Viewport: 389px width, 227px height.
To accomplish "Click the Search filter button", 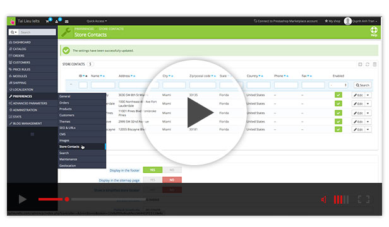I will tap(362, 85).
